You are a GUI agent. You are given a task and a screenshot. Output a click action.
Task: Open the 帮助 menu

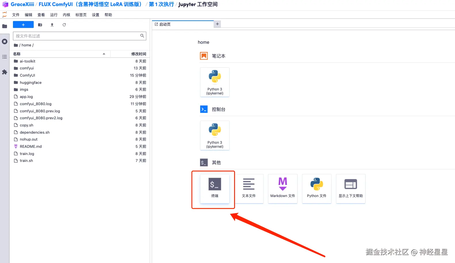(108, 15)
